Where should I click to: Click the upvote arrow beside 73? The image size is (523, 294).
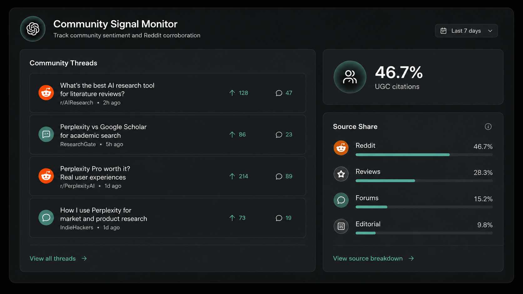click(x=232, y=218)
